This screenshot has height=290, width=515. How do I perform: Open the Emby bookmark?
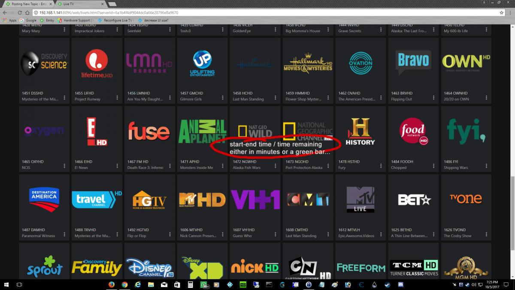(48, 20)
